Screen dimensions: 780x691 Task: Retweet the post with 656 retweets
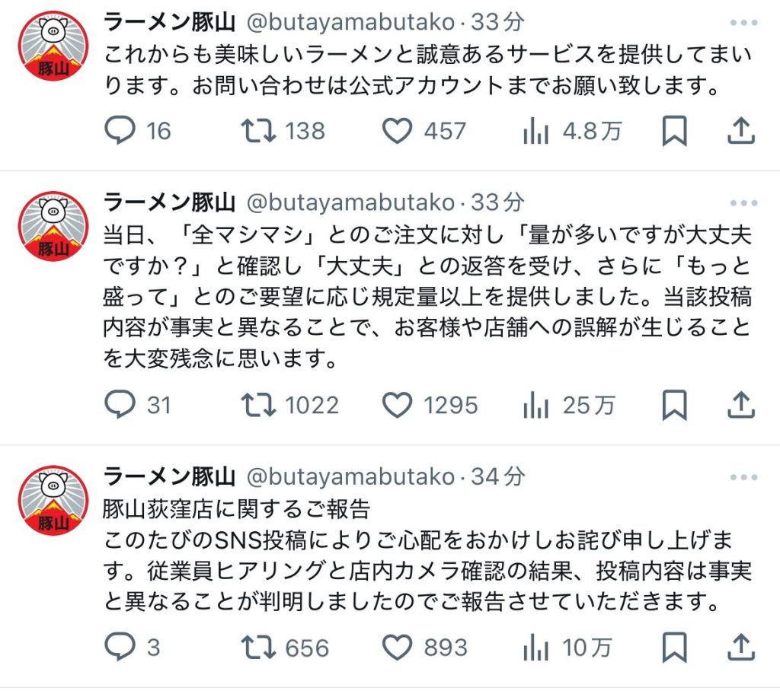pyautogui.click(x=260, y=648)
